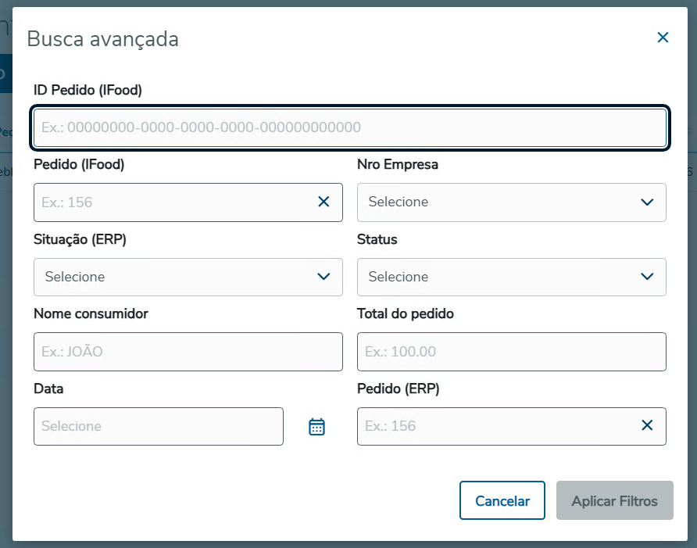Screen dimensions: 697x548
Task: Focus the Total do pedido input
Action: [x=511, y=351]
